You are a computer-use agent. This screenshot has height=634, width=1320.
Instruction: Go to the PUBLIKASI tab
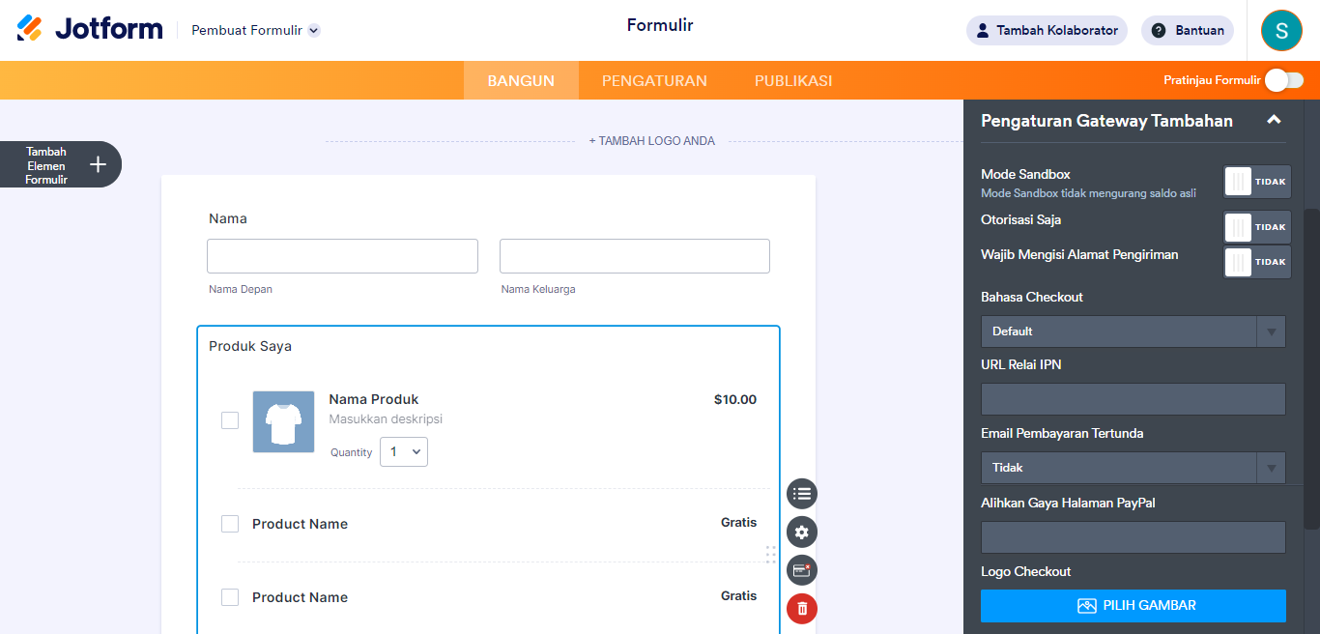click(792, 81)
